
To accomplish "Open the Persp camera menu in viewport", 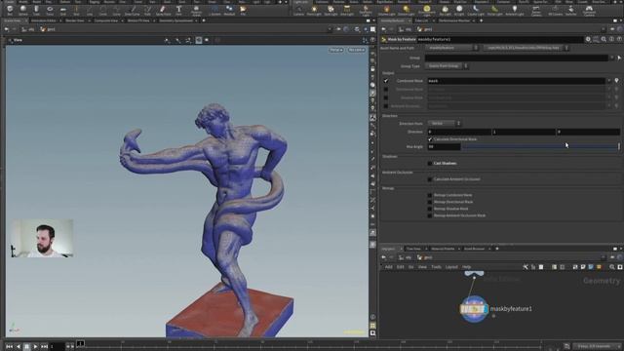I will pos(335,50).
